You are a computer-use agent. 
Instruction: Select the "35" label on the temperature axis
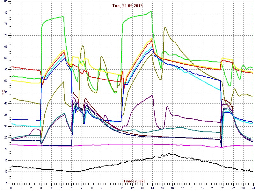click(x=5, y=115)
